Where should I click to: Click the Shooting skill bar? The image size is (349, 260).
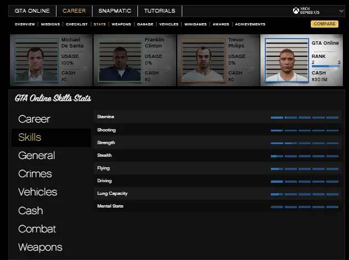[x=305, y=130]
